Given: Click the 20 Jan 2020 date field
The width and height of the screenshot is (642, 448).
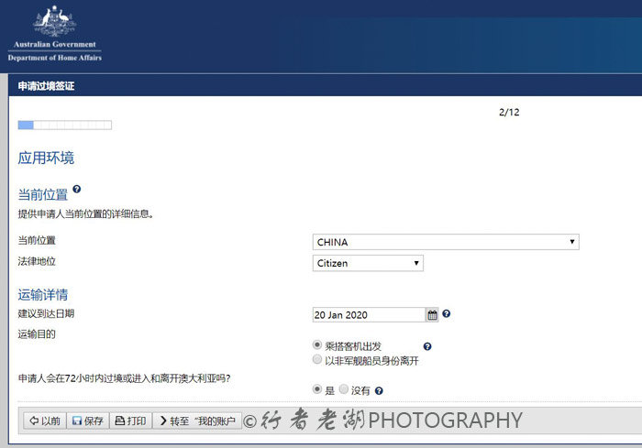Looking at the screenshot, I should click(x=369, y=314).
